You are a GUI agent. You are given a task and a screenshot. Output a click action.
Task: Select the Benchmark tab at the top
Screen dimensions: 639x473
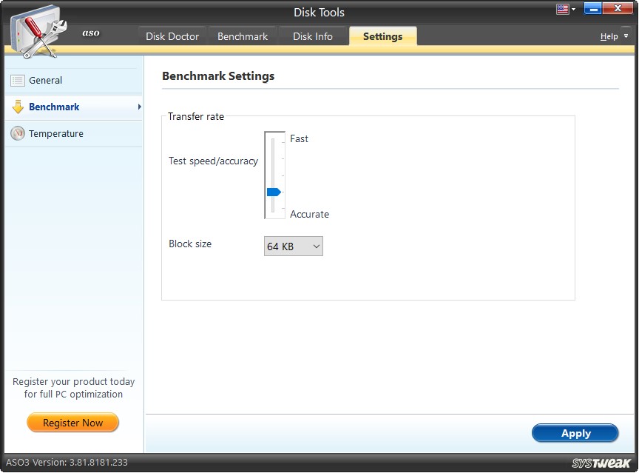tap(243, 36)
